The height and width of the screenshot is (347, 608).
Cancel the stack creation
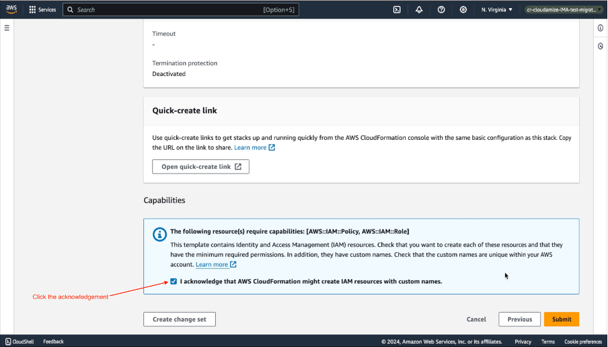(476, 319)
